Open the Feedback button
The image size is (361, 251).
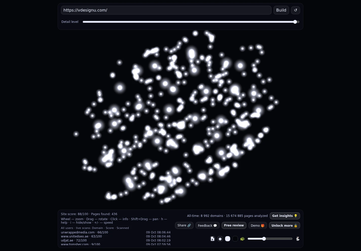[208, 225]
